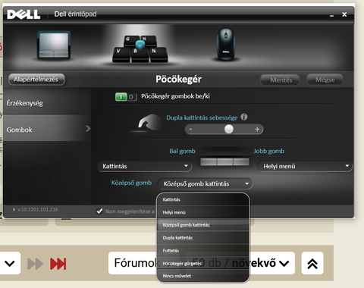
Task: Expand version info triangle v.10.3201.101.216
Action: (14, 209)
